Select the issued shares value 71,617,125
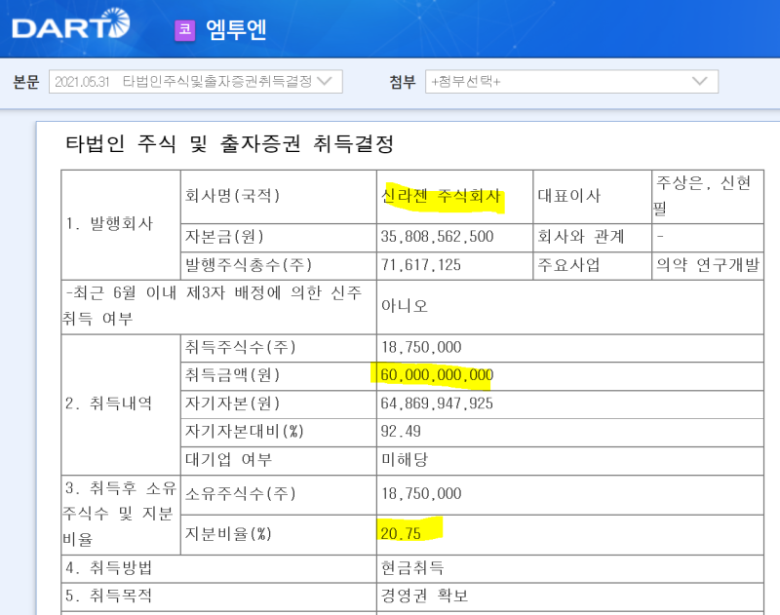This screenshot has height=615, width=780. (x=421, y=265)
